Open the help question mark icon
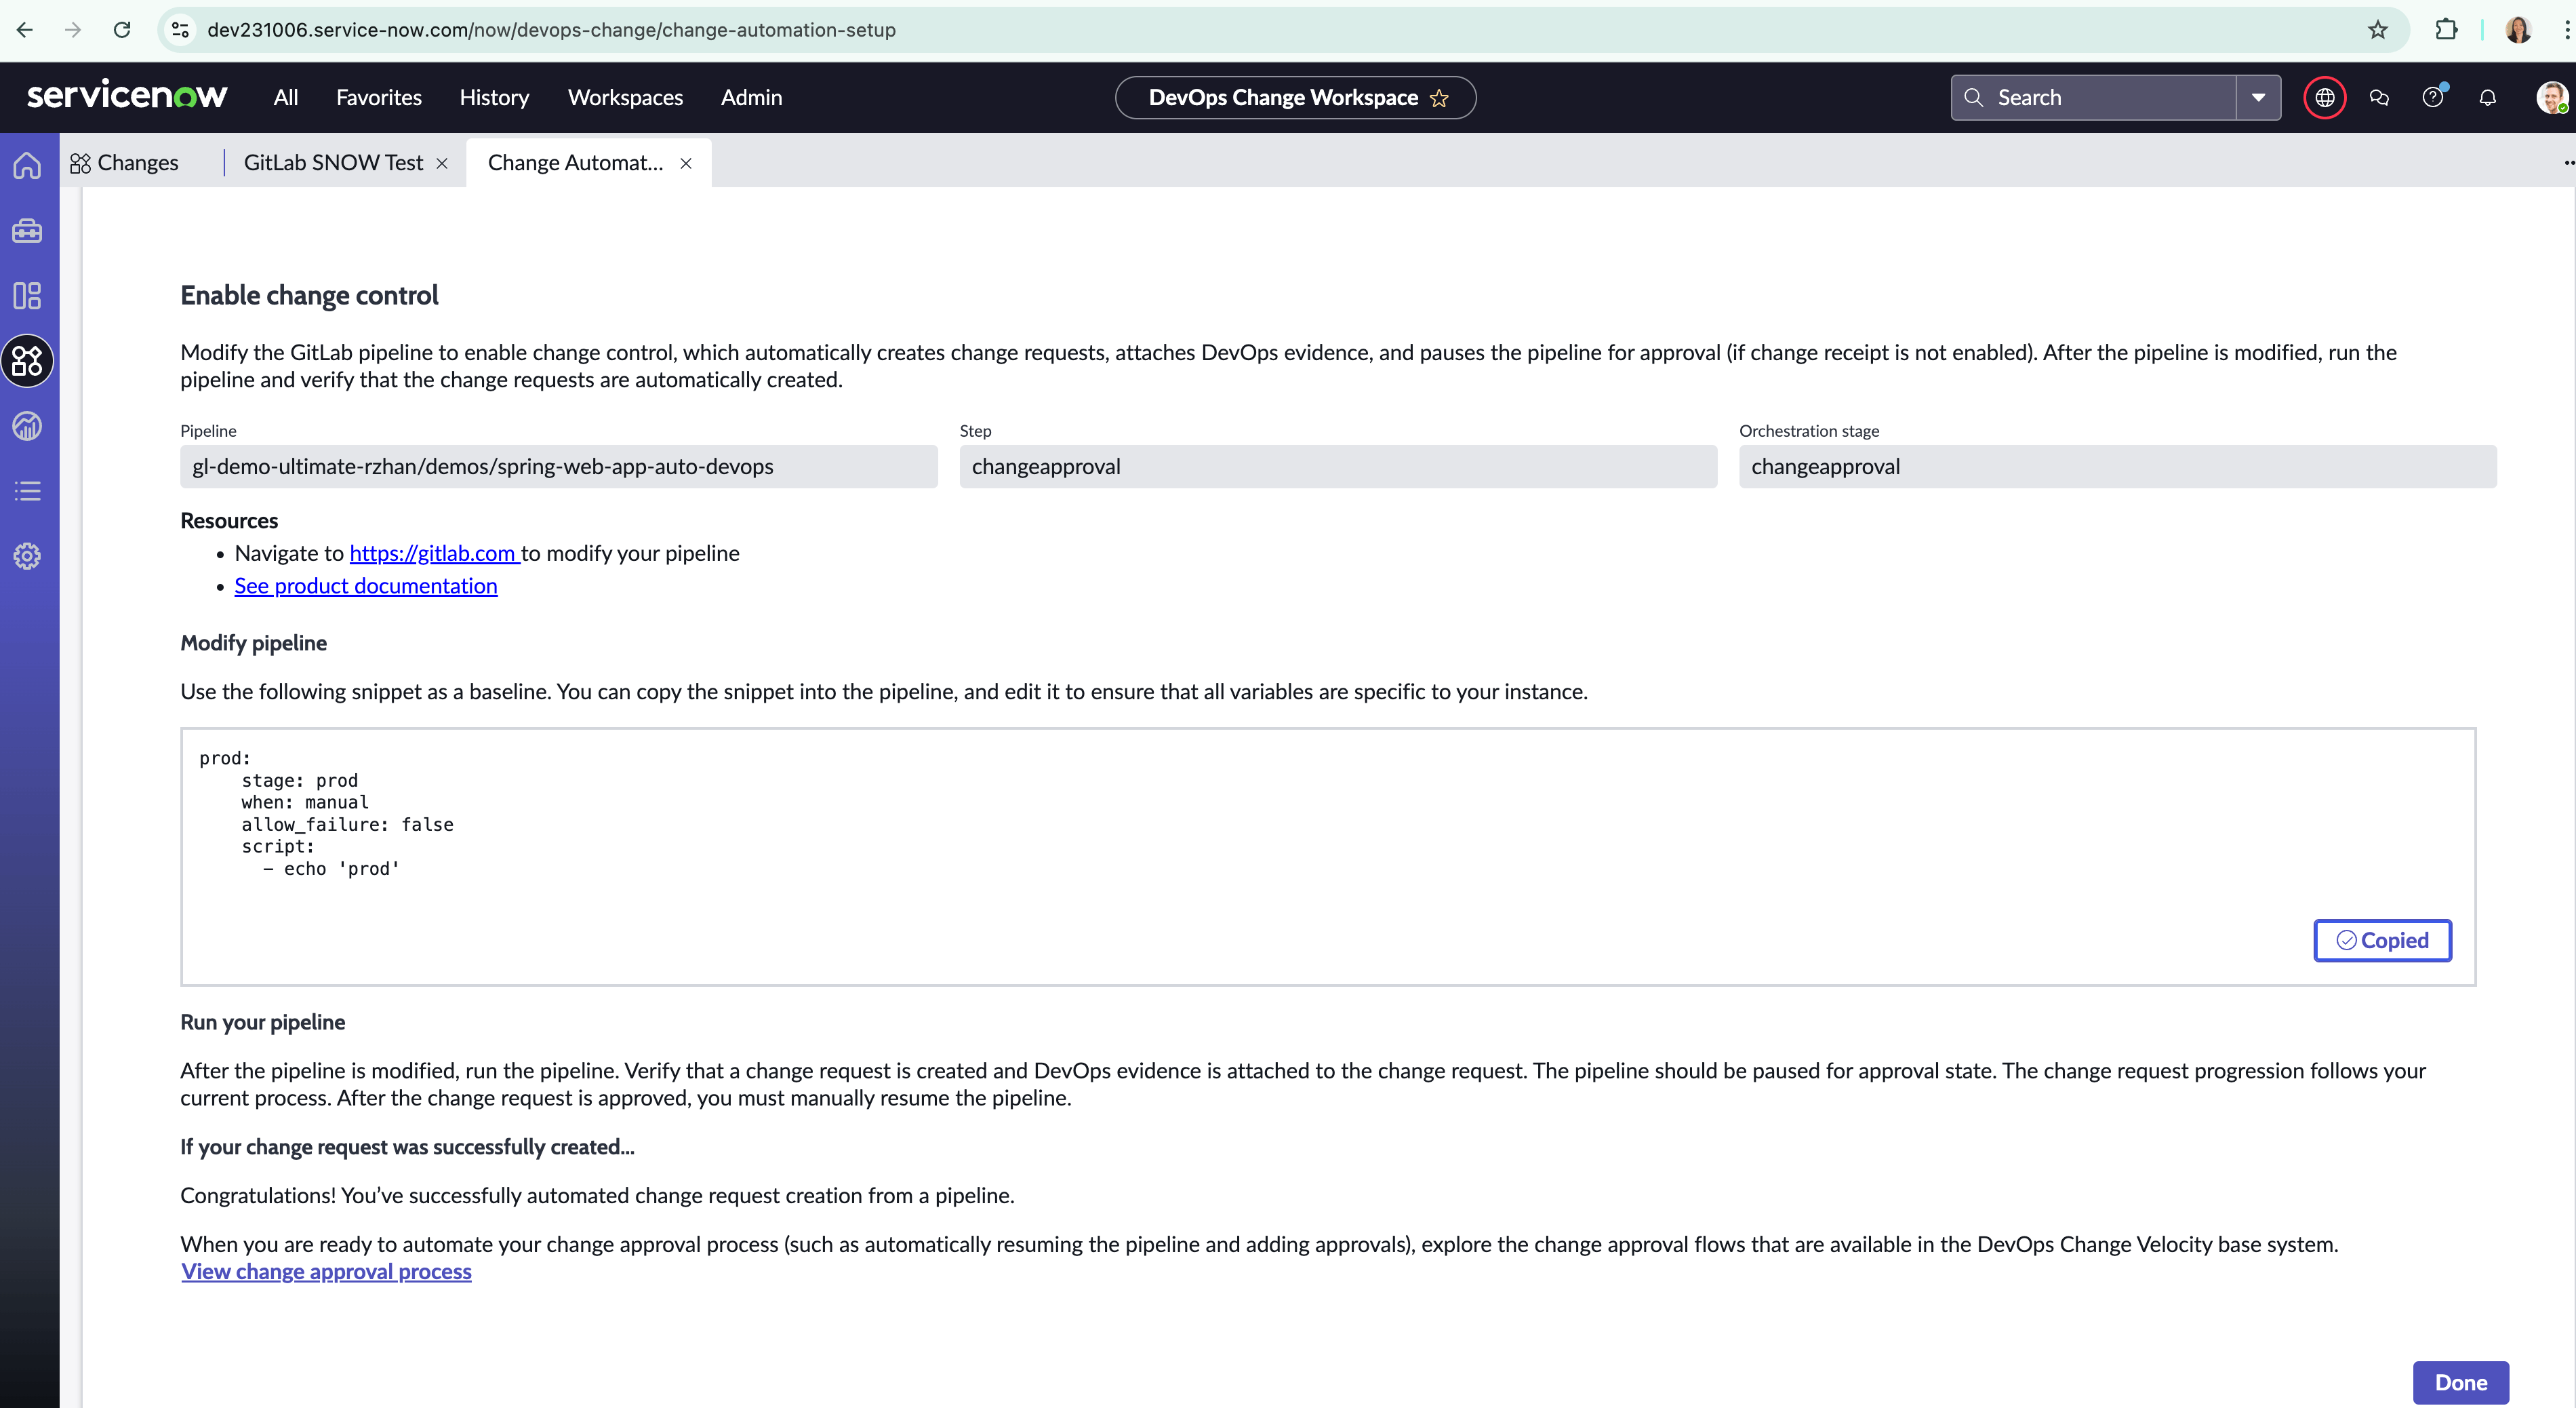The height and width of the screenshot is (1408, 2576). click(2433, 97)
